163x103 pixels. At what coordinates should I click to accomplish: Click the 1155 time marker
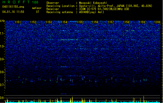pos(80,22)
